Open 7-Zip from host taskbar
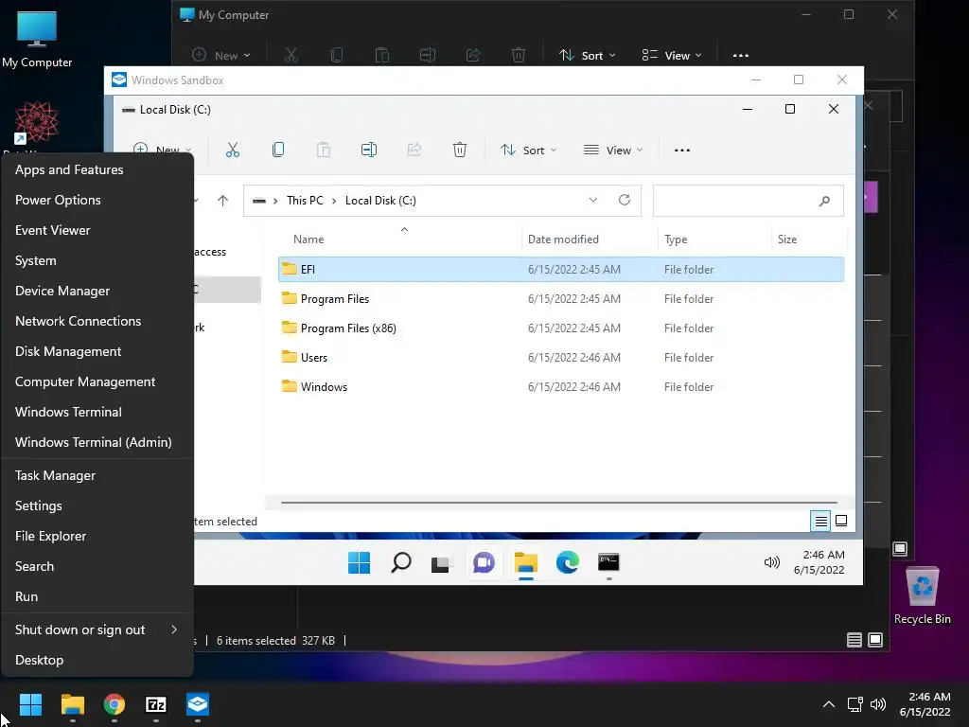 [x=156, y=704]
